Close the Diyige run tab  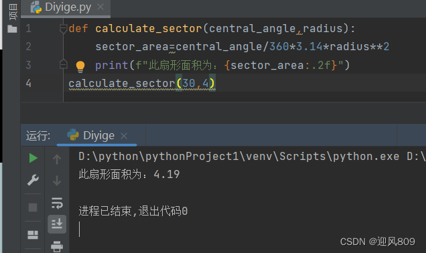tap(124, 135)
